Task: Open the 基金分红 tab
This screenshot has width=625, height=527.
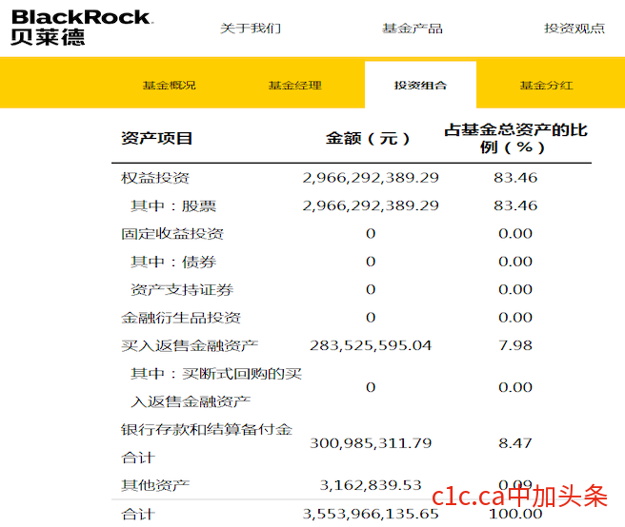Action: pyautogui.click(x=546, y=86)
